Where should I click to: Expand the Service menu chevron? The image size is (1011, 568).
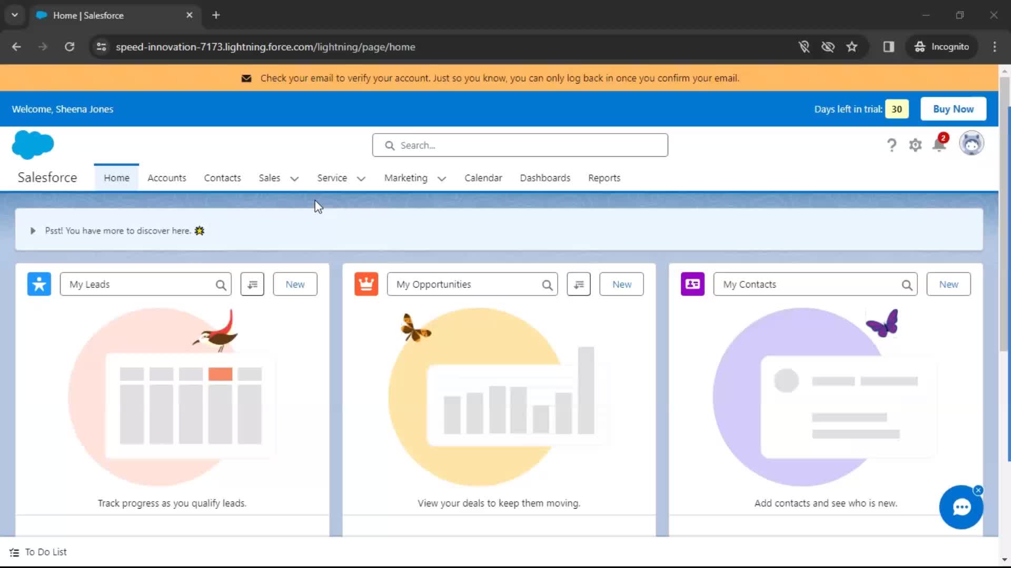[361, 179]
